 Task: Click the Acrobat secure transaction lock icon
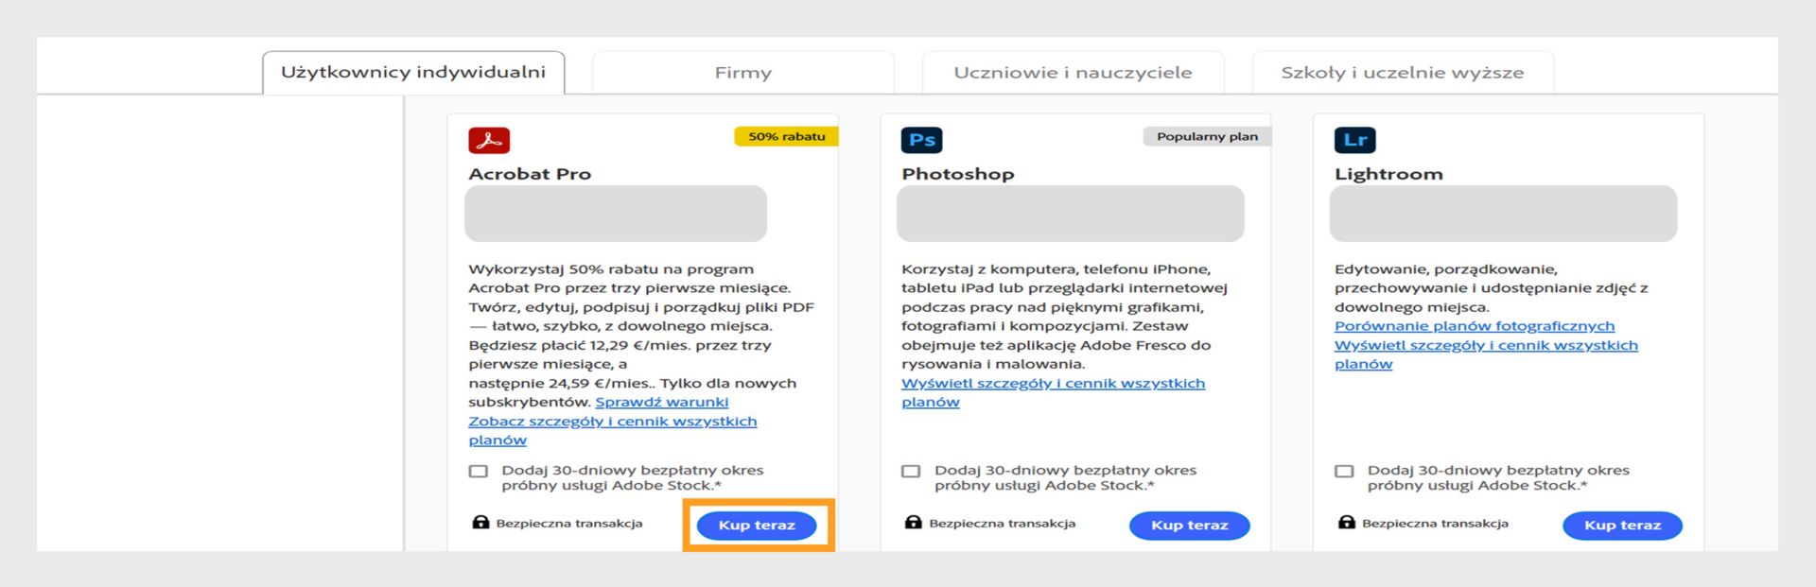point(480,523)
